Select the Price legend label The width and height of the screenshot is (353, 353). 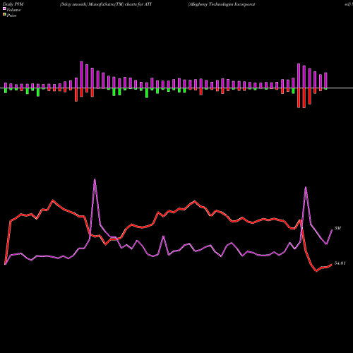pos(11,16)
